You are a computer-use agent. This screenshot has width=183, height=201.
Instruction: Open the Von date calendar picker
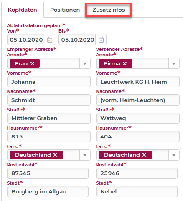(x=50, y=40)
